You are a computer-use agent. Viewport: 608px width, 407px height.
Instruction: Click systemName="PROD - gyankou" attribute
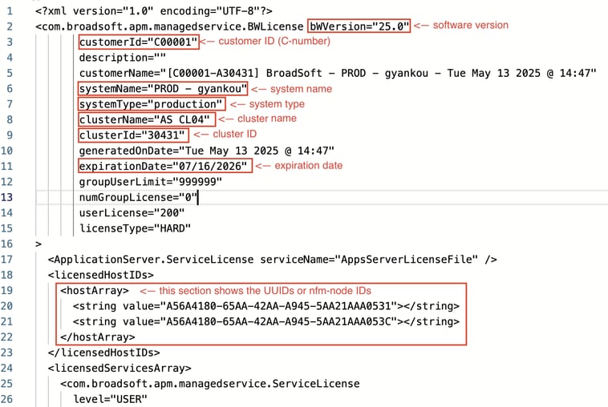(163, 89)
